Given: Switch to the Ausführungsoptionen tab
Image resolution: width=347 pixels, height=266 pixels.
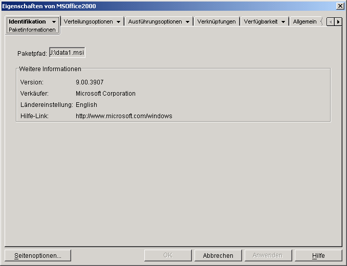Looking at the screenshot, I should pyautogui.click(x=155, y=21).
